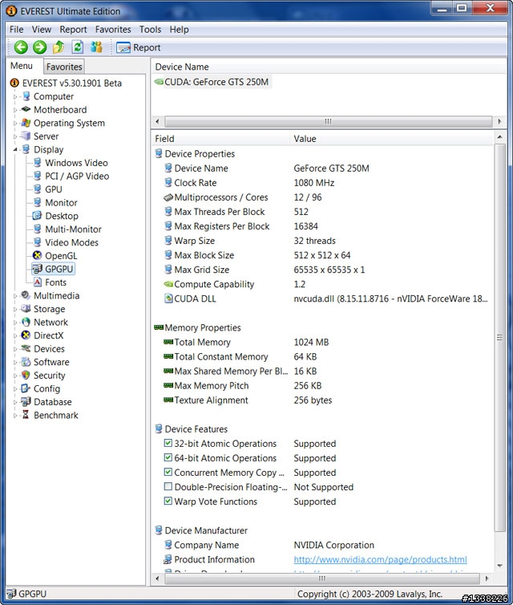Toggle the 64-bit Atomic Operations checkbox
This screenshot has width=513, height=605.
(168, 457)
